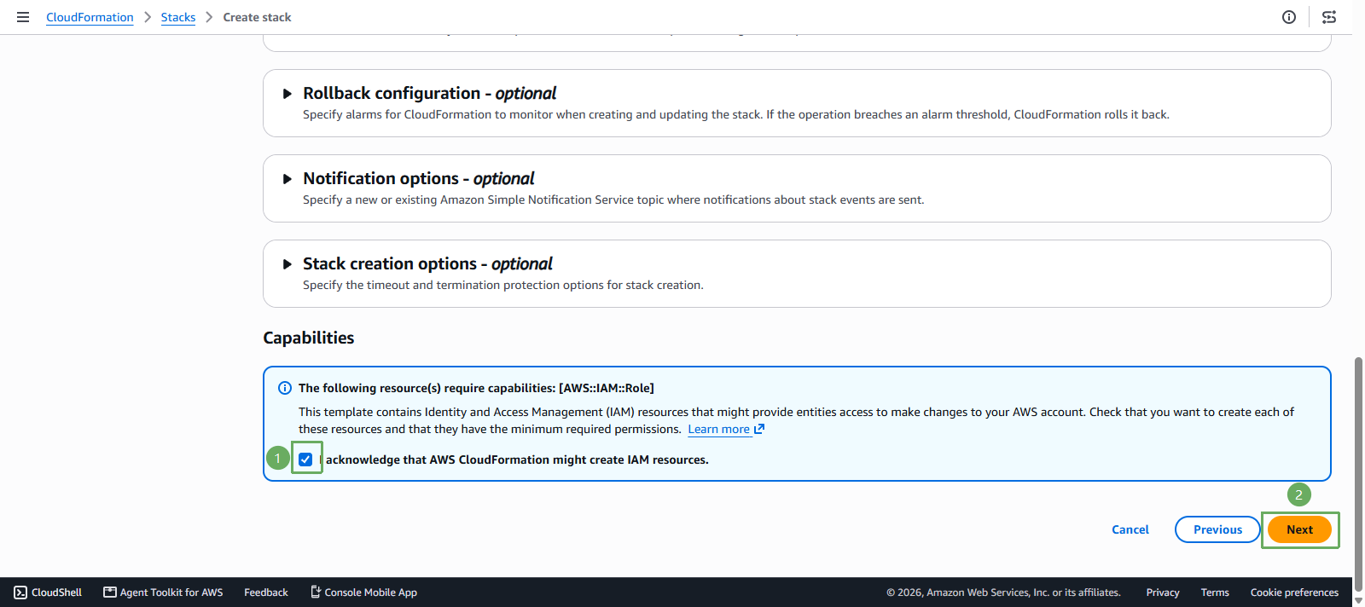Click the Next button
This screenshot has width=1365, height=607.
[1299, 529]
